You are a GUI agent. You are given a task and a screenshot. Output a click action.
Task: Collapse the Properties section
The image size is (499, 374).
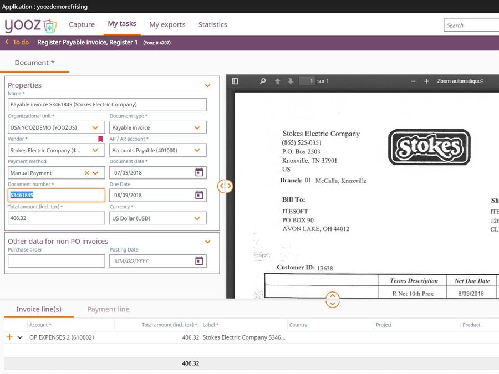click(207, 85)
